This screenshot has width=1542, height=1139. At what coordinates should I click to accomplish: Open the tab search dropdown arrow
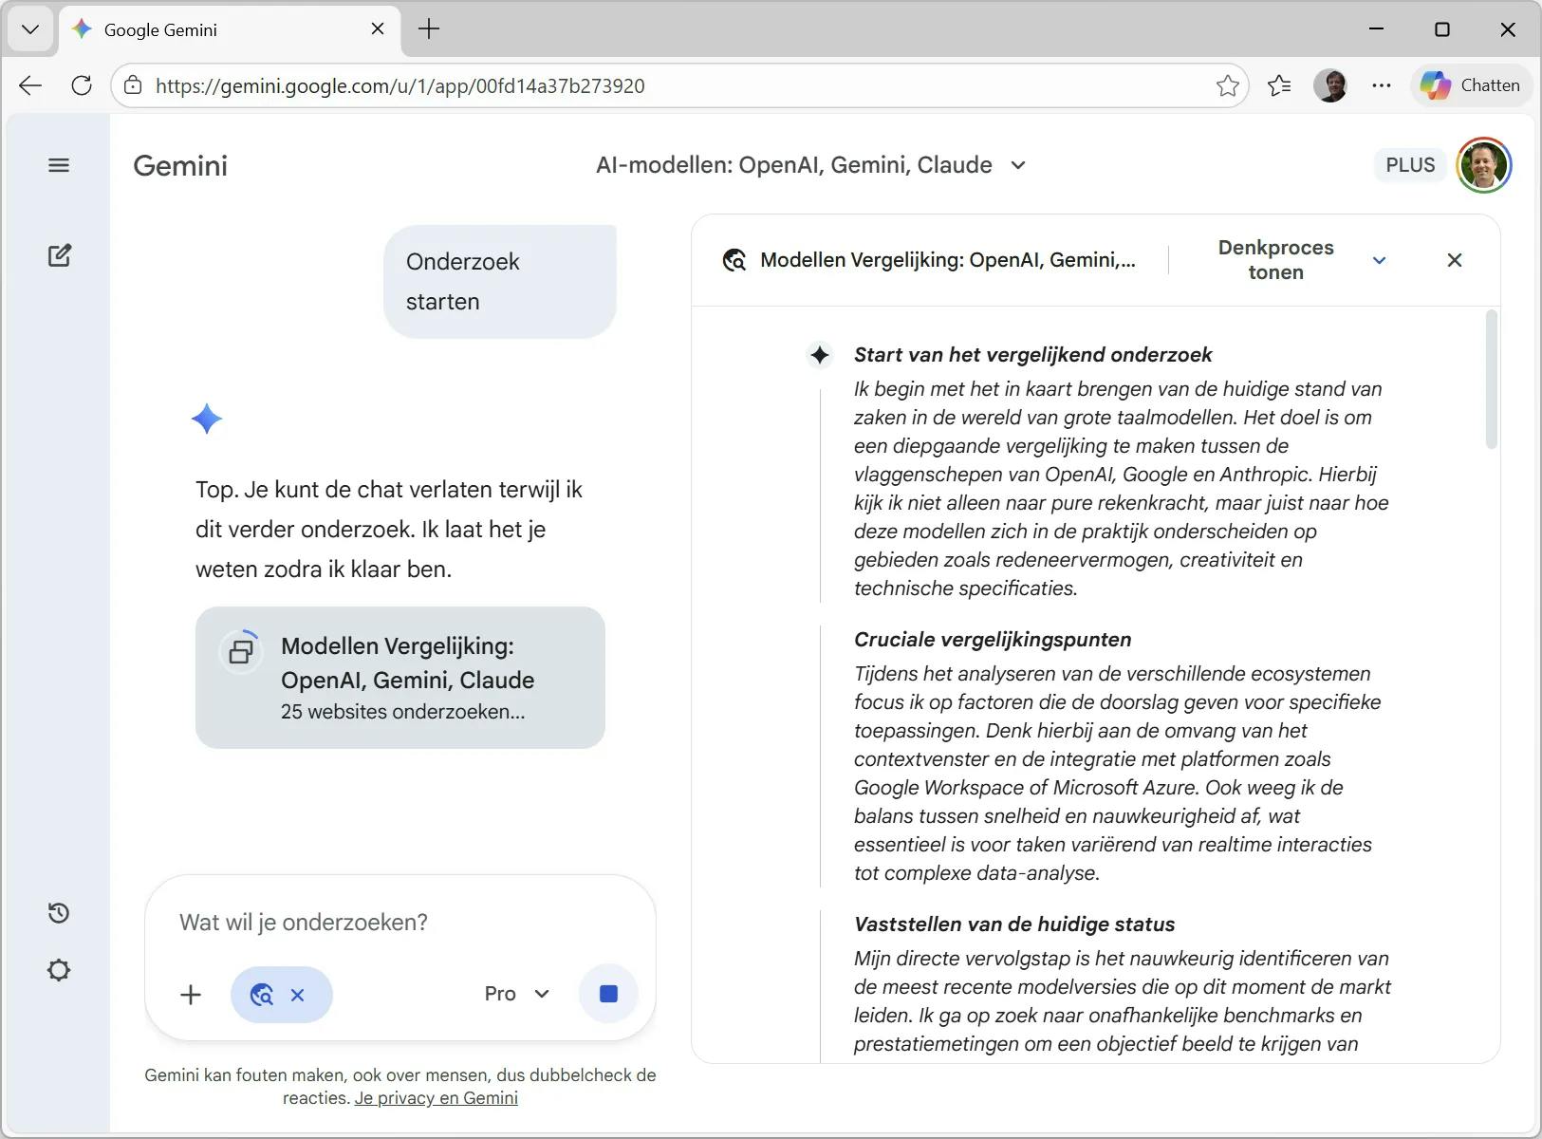tap(30, 29)
